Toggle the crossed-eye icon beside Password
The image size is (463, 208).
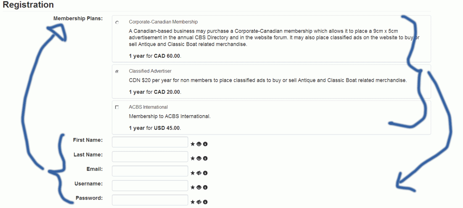pyautogui.click(x=199, y=202)
